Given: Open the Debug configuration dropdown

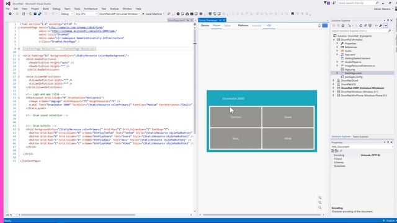Looking at the screenshot, I should pyautogui.click(x=67, y=14).
